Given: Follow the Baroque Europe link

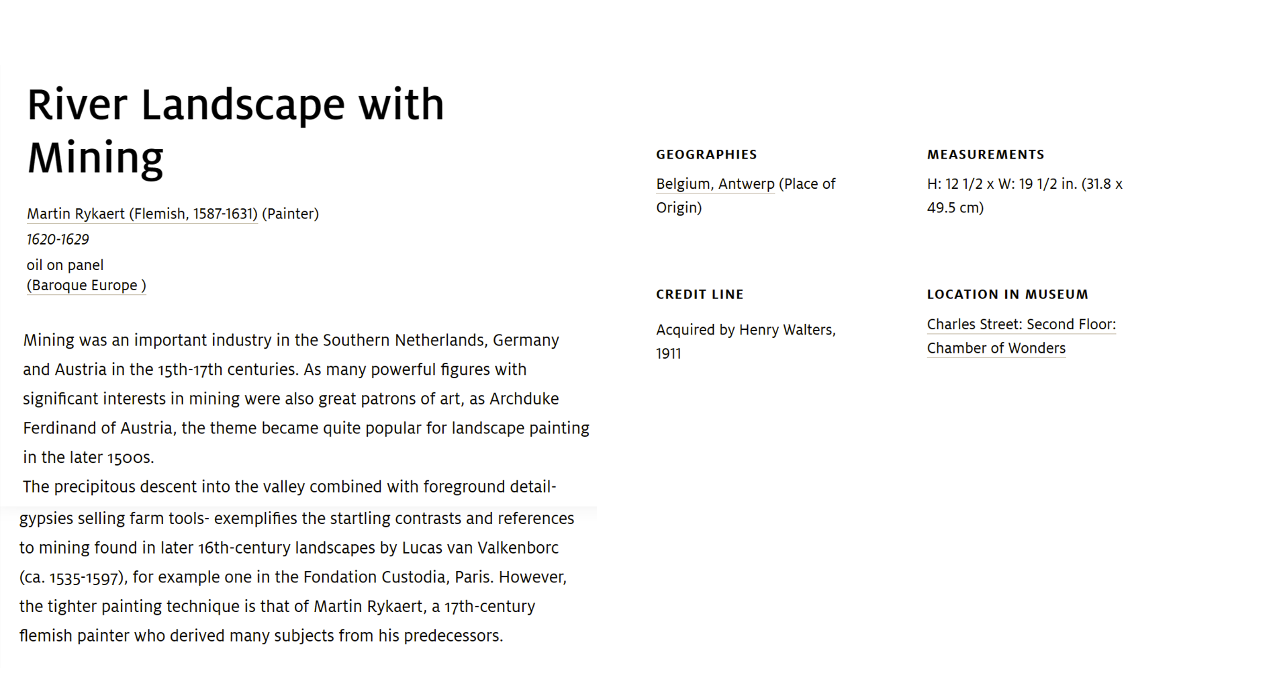Looking at the screenshot, I should tap(87, 286).
